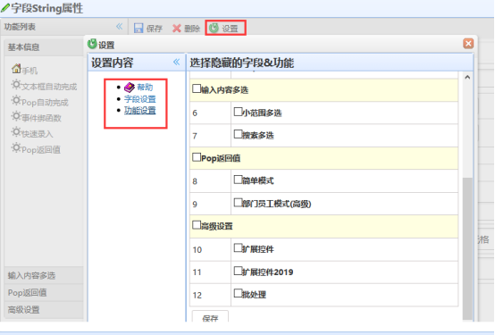Select Pop自动完成 in the function list
The width and height of the screenshot is (495, 335).
click(x=45, y=103)
